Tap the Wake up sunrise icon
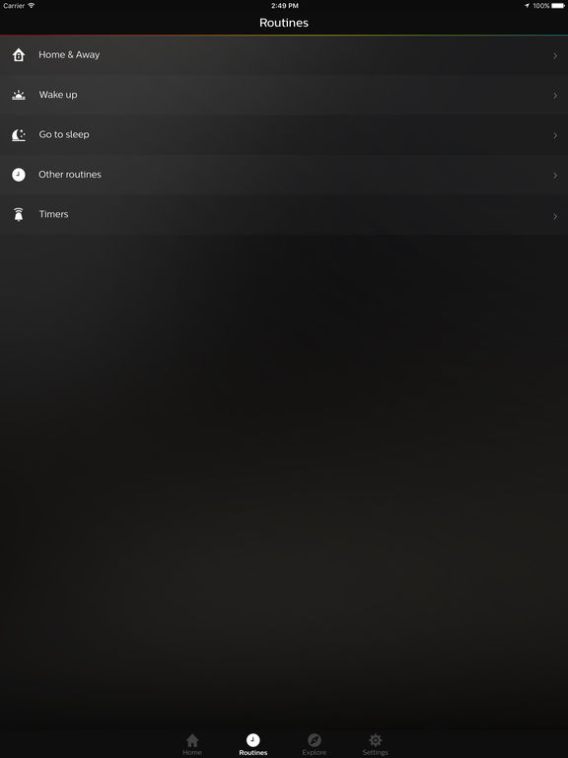 tap(19, 95)
